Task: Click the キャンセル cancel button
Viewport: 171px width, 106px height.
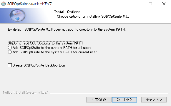Action: 154,100
